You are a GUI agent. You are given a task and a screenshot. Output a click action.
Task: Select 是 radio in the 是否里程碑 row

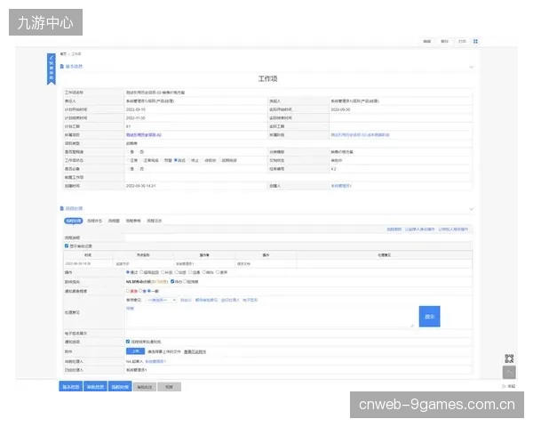point(128,152)
